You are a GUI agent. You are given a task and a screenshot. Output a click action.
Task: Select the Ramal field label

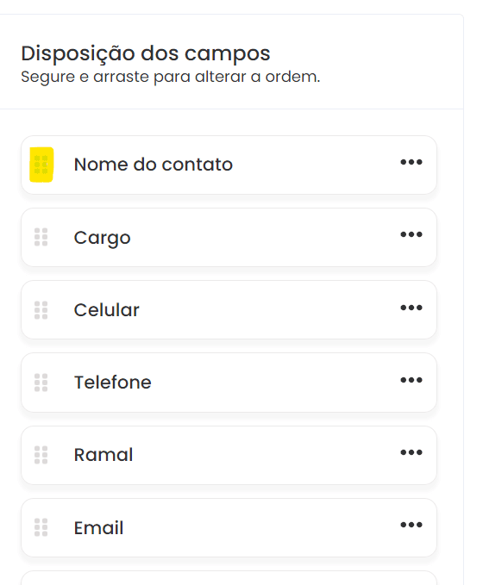click(x=103, y=455)
